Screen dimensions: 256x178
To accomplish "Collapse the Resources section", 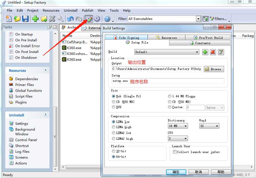I will click(46, 70).
